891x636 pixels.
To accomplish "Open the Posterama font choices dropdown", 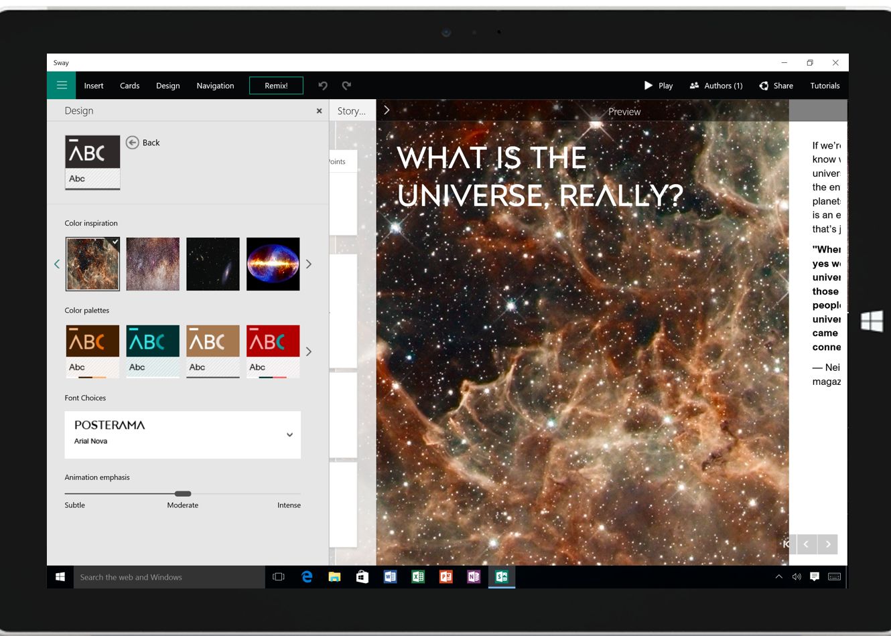I will point(289,434).
